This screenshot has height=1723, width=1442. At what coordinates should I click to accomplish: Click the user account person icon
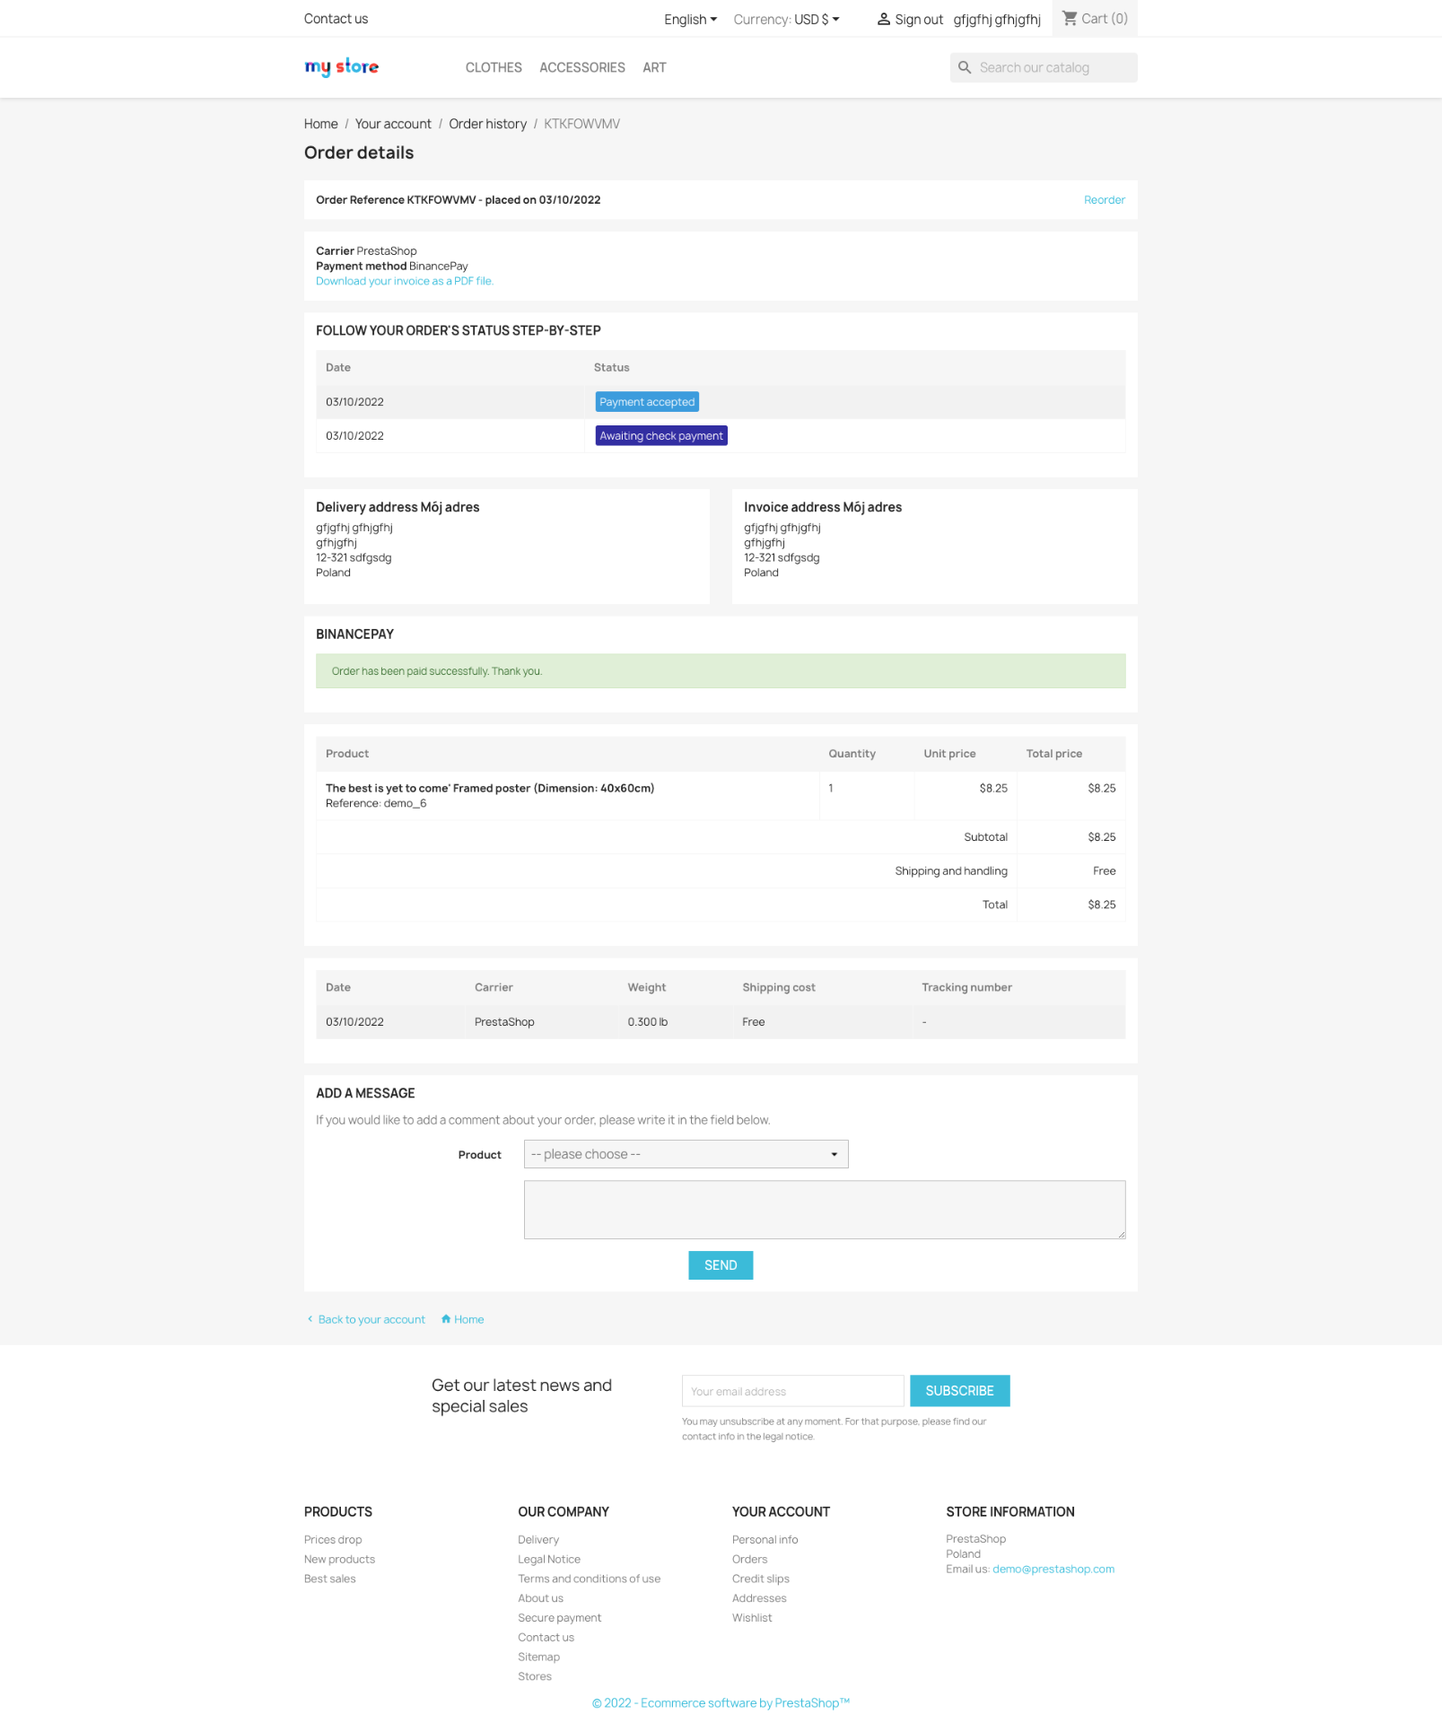(x=884, y=19)
